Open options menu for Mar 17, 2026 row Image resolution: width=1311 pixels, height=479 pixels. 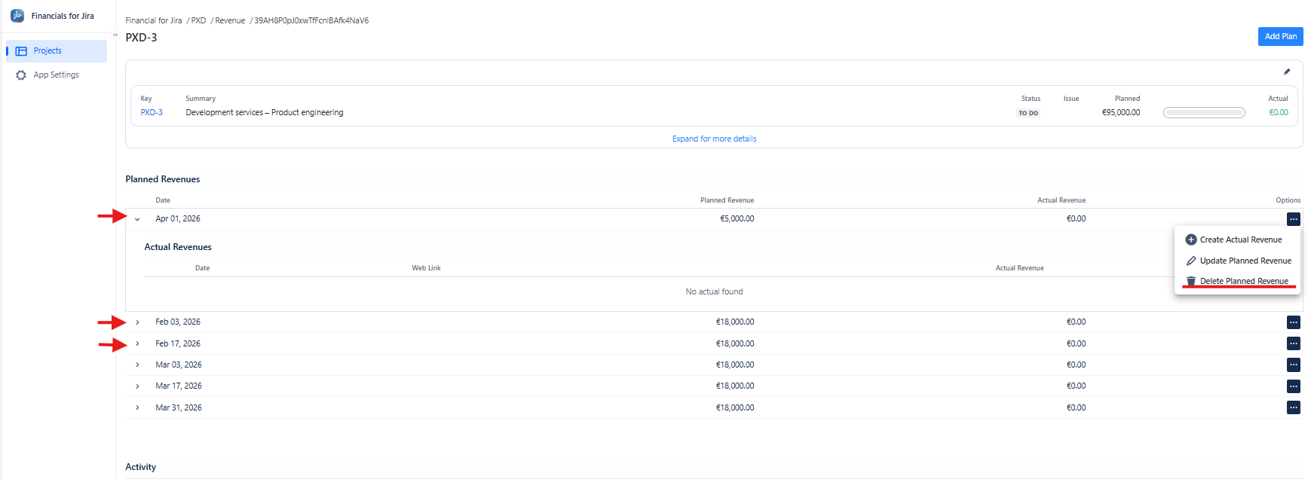(1294, 386)
